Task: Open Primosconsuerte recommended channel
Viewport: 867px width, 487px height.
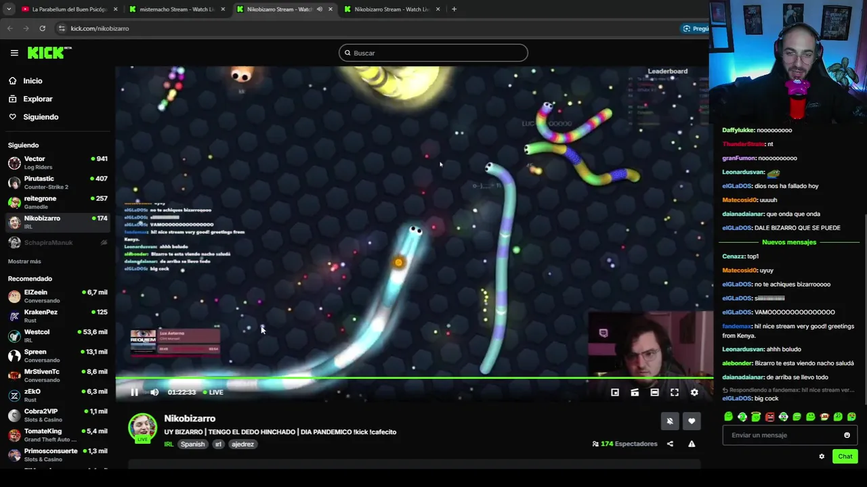Action: [x=58, y=455]
